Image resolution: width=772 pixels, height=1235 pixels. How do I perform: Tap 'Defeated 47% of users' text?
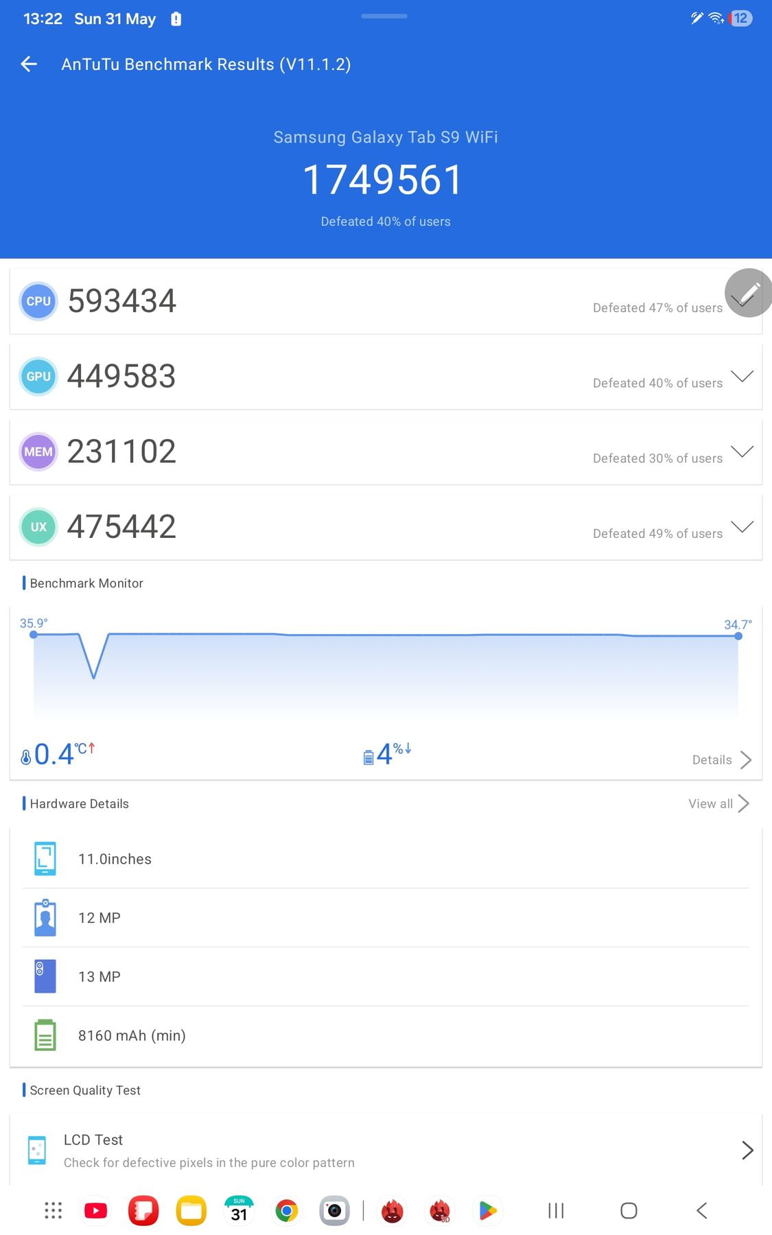coord(657,308)
